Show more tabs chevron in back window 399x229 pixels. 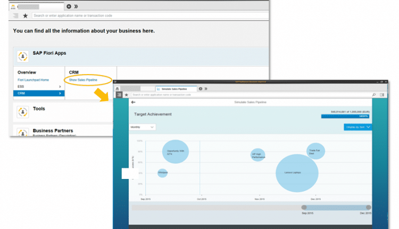(76, 6)
